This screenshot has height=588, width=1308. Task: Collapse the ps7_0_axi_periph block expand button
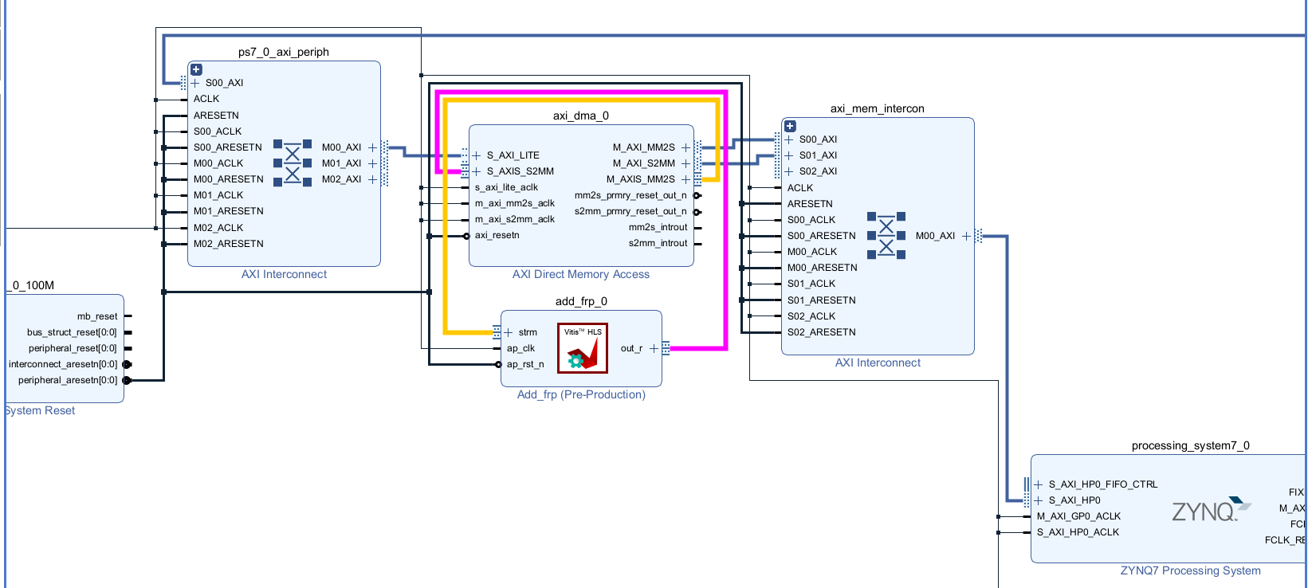coord(196,70)
